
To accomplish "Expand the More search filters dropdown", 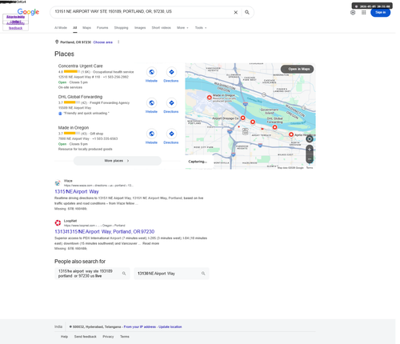I will click(x=182, y=28).
